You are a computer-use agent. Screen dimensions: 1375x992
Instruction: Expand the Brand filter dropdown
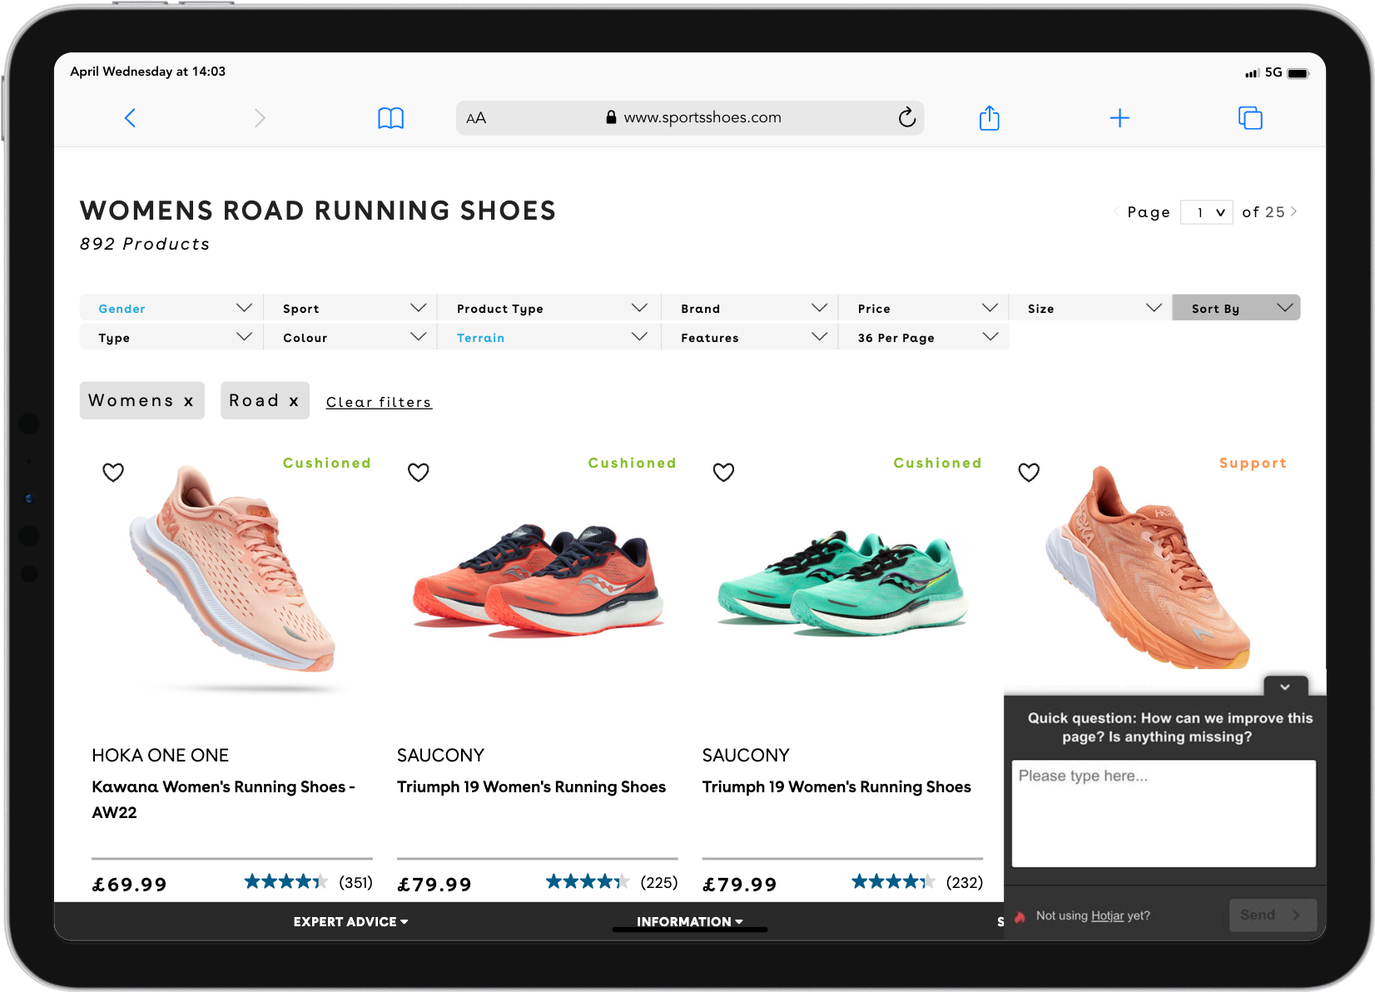click(750, 308)
